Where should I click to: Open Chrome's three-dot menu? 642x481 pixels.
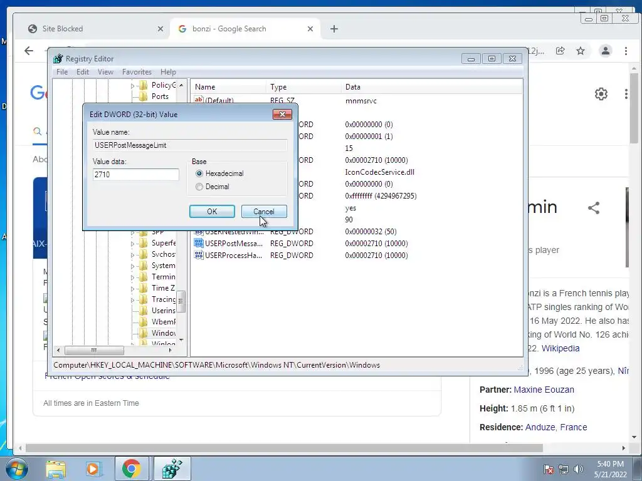click(x=626, y=51)
